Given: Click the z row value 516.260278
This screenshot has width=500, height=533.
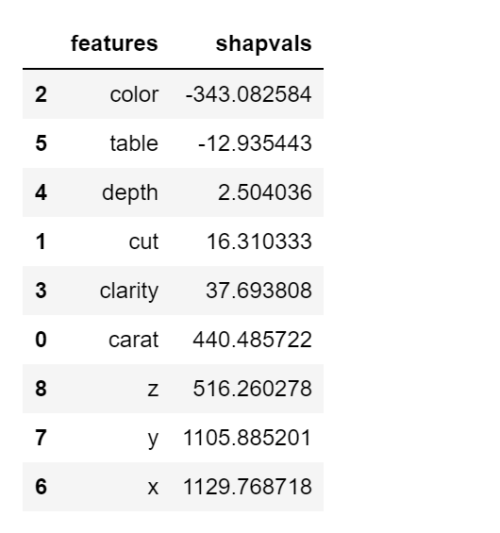Looking at the screenshot, I should [x=252, y=389].
